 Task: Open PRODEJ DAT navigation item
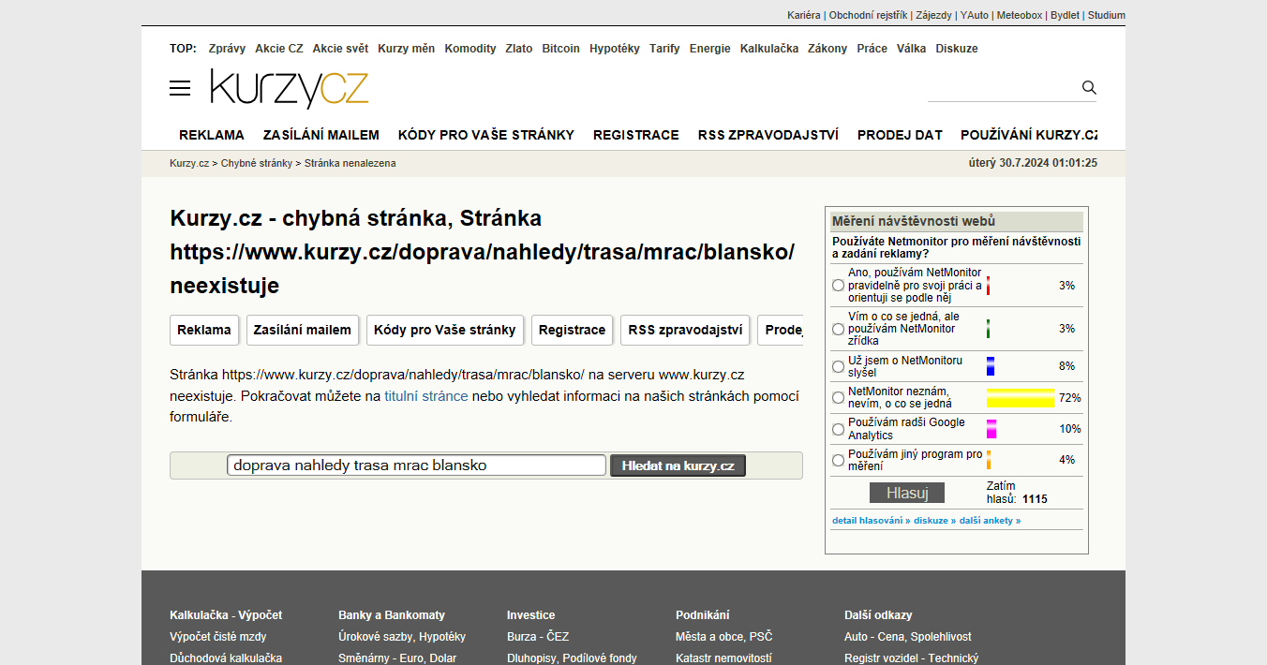coord(900,135)
